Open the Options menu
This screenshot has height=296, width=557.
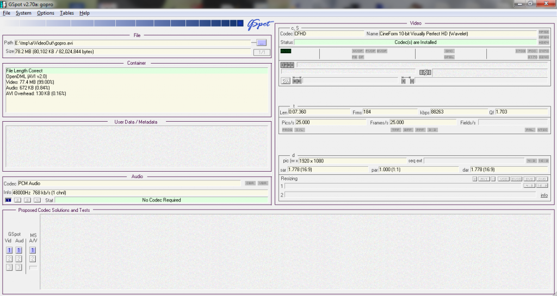pyautogui.click(x=46, y=13)
